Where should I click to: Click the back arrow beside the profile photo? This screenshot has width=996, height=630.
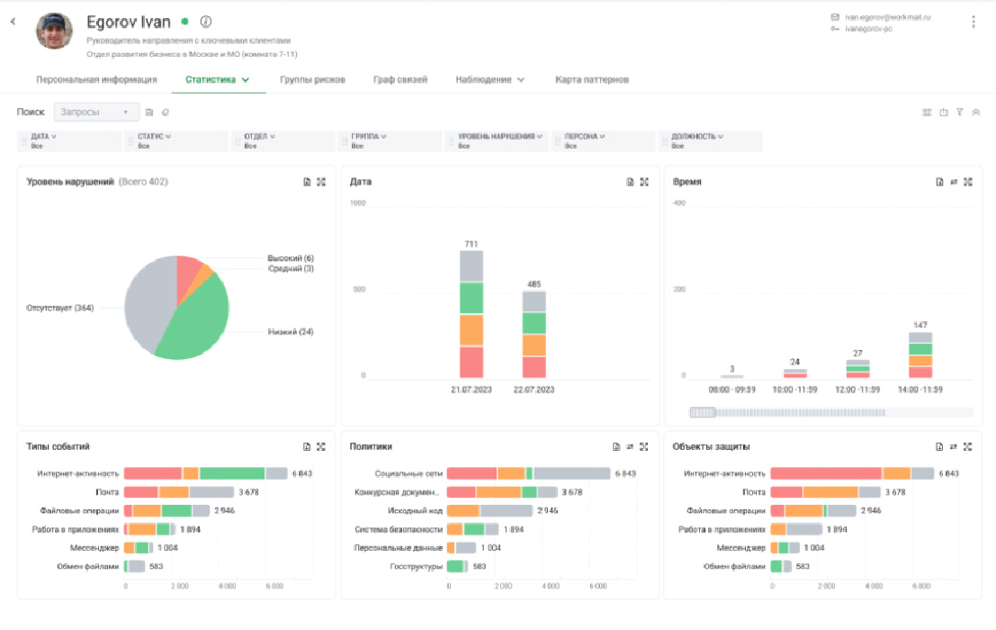tap(13, 22)
